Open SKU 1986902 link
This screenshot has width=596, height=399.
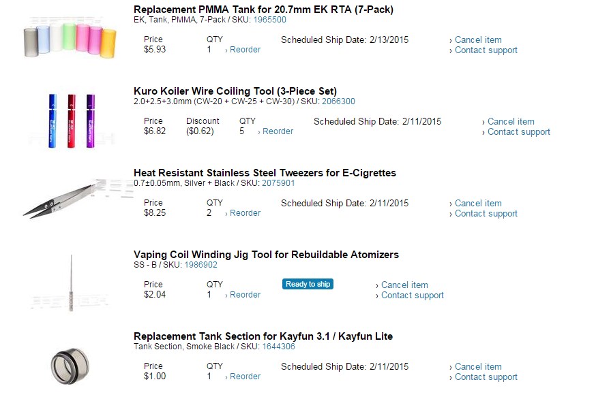tap(200, 265)
